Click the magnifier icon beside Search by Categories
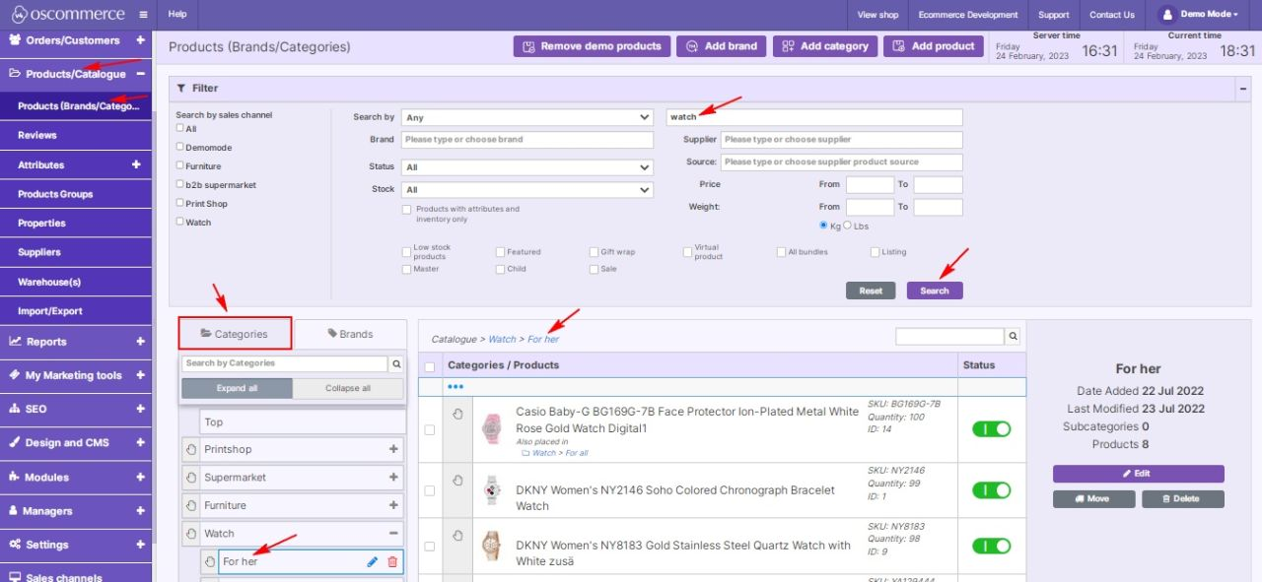 pyautogui.click(x=396, y=363)
